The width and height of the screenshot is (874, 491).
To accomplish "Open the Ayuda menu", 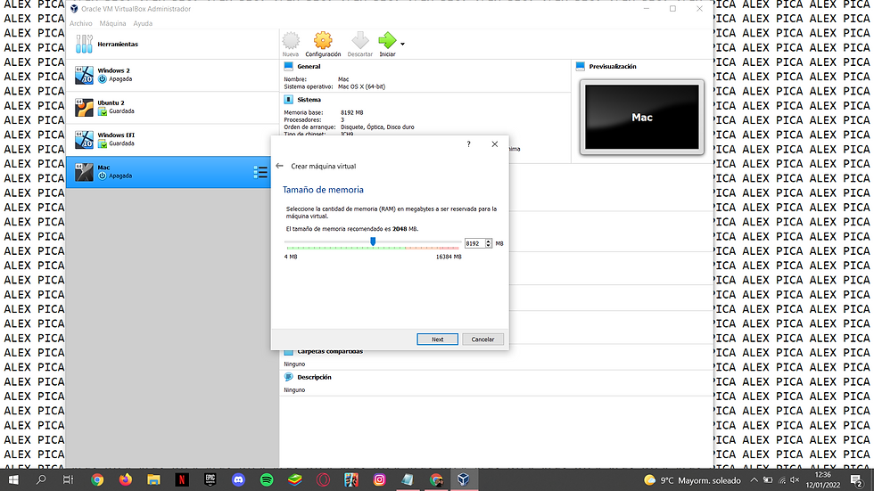I will point(143,23).
